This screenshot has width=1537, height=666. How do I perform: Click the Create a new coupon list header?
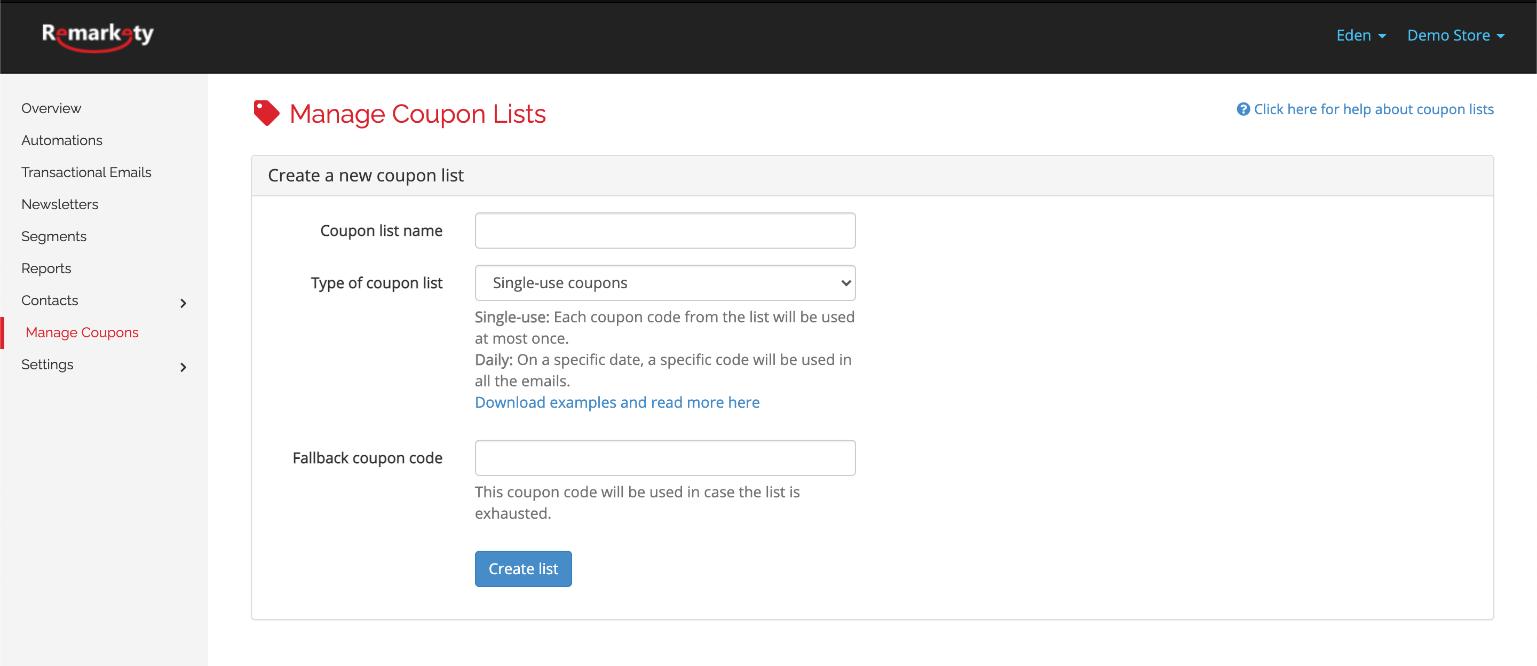pyautogui.click(x=365, y=176)
